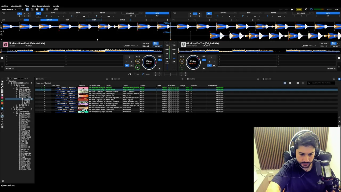Open SoundCloud source in sidebar
The image size is (341, 192).
(2, 103)
